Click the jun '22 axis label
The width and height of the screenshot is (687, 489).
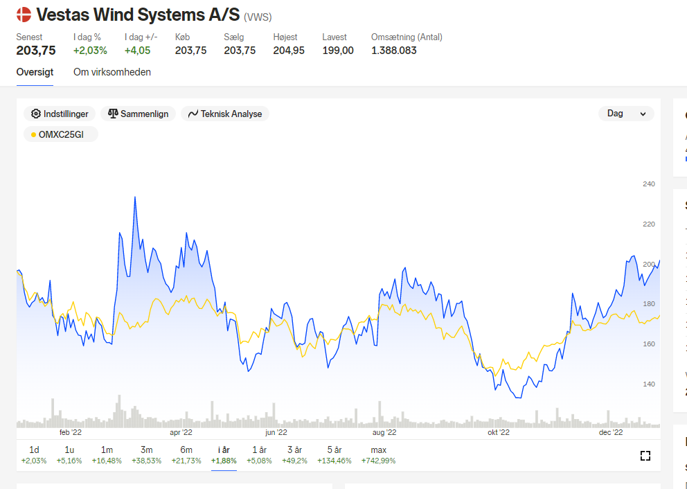point(276,432)
